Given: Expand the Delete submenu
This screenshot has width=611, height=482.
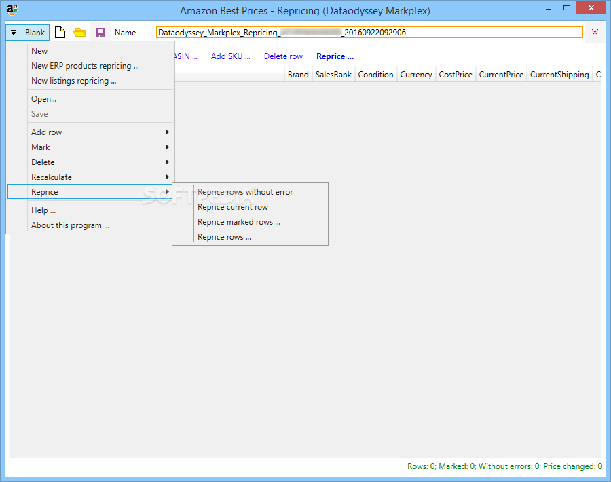Looking at the screenshot, I should click(90, 162).
